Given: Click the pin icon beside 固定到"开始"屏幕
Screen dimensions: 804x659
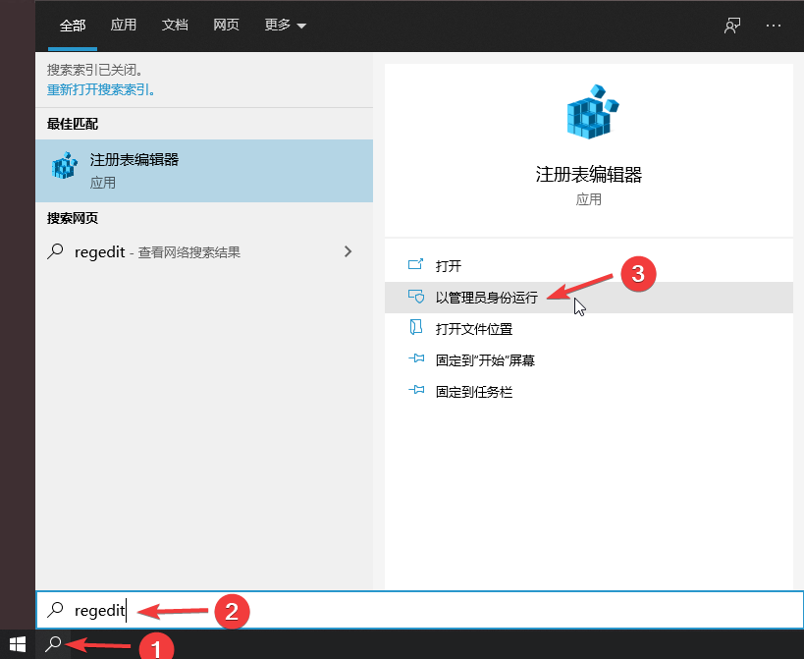Looking at the screenshot, I should [x=416, y=359].
